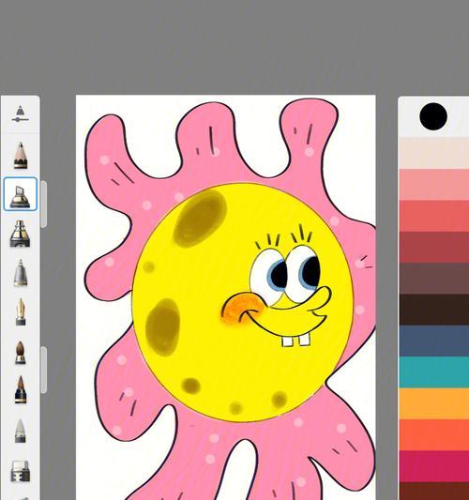This screenshot has height=500, width=469.
Task: Choose the gray felt-tip pen brush
Action: coord(21,272)
